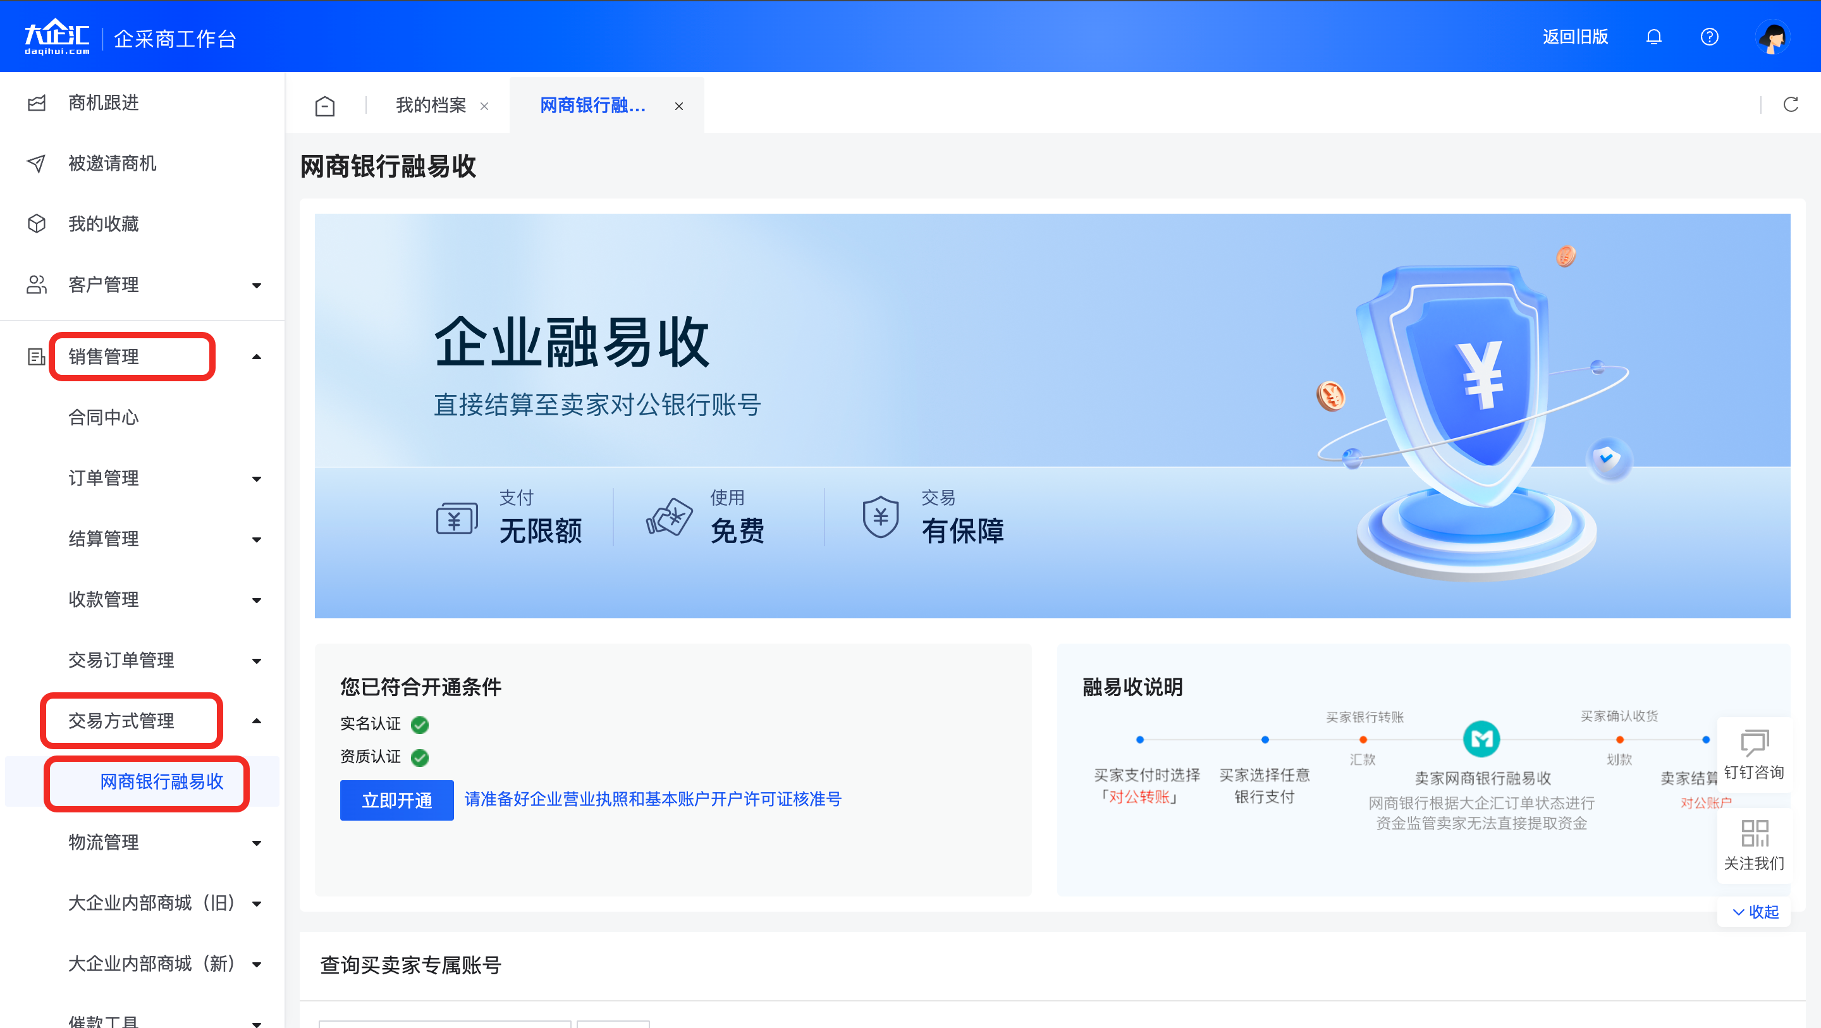
Task: Expand the 结算管理 submenu arrow
Action: click(257, 540)
